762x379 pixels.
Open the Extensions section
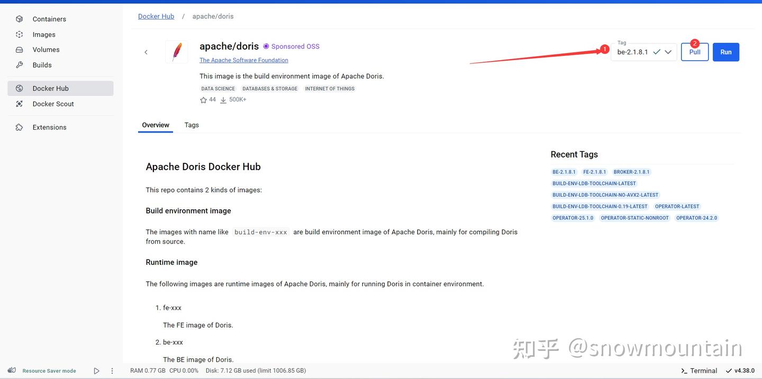pos(49,127)
